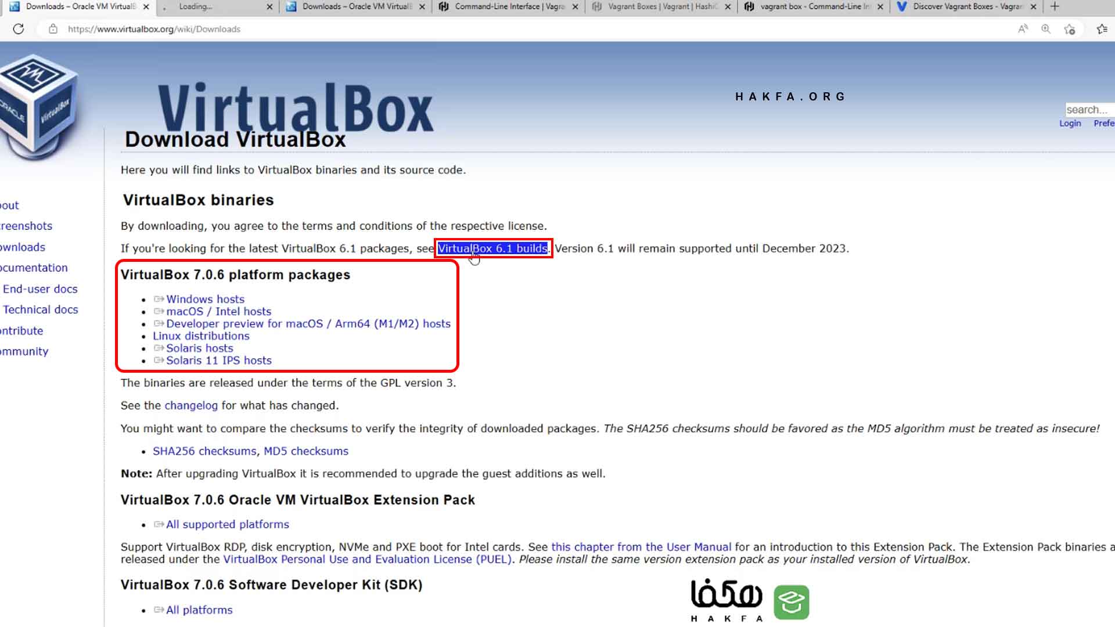Open the Preferences link
1115x627 pixels.
point(1103,123)
